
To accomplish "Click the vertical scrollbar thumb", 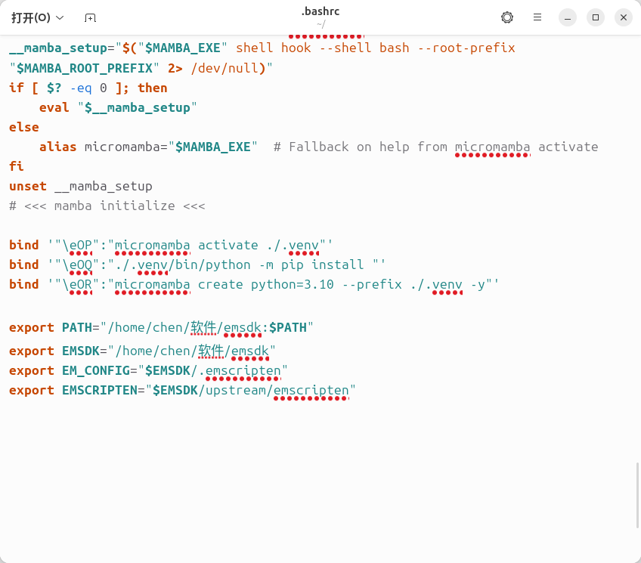I will coord(637,495).
